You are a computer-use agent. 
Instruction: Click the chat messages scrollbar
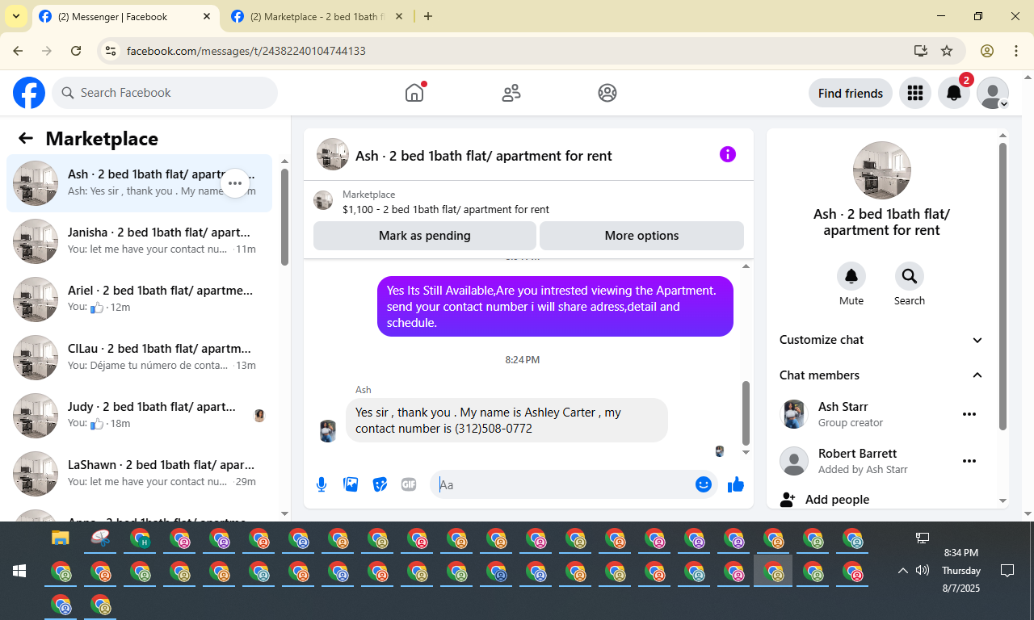pos(746,412)
